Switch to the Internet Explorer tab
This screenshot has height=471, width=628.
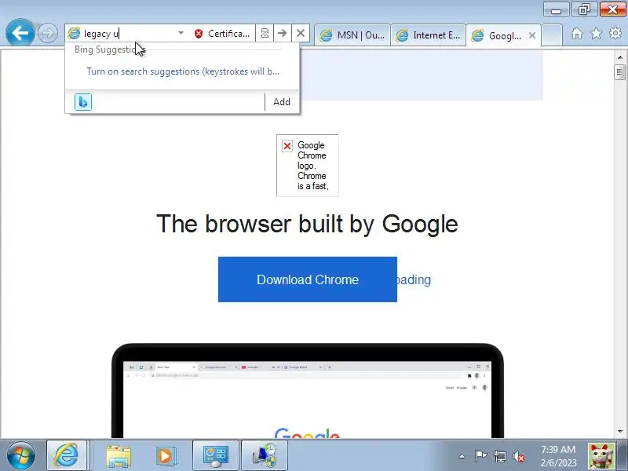coord(428,35)
